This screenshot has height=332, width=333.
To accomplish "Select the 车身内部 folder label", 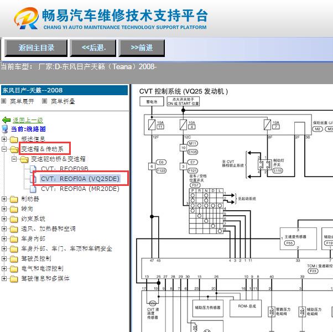I will (33, 238).
